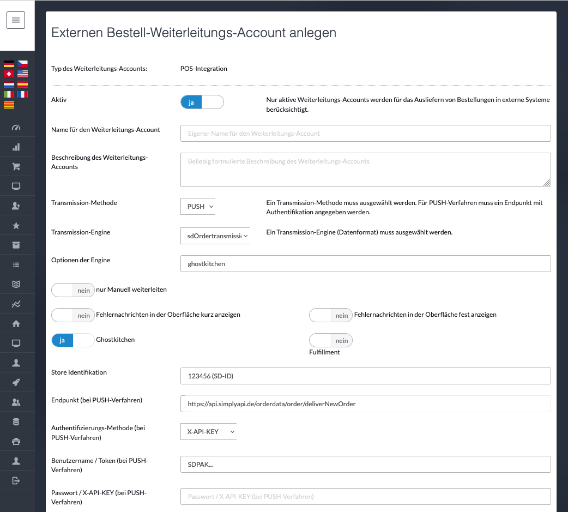Open the star favorites icon

(x=16, y=225)
